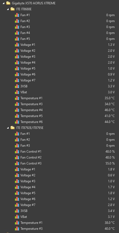Click the sensor icon beside Temperature #4
This screenshot has height=233, width=119.
(17, 110)
